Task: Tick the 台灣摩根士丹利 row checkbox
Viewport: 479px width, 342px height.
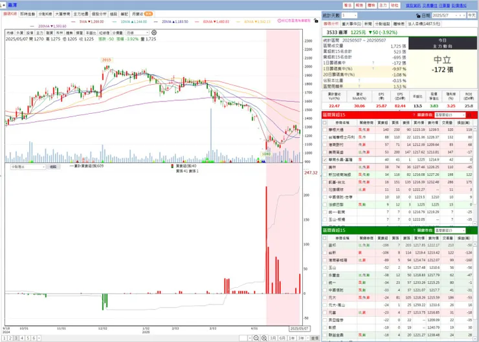Action: [x=325, y=137]
